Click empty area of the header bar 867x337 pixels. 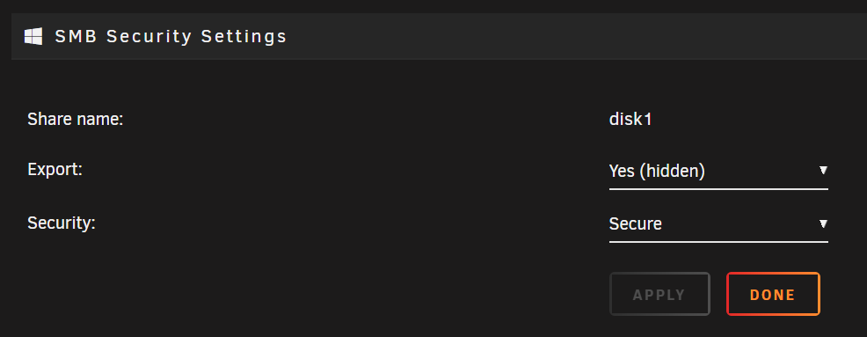(575, 37)
